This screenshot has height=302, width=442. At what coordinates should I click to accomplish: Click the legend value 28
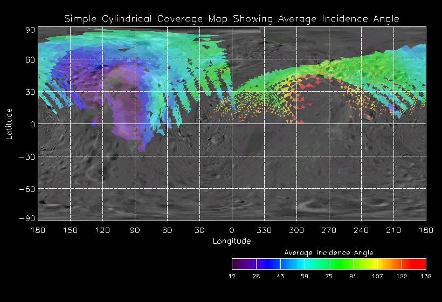[256, 276]
